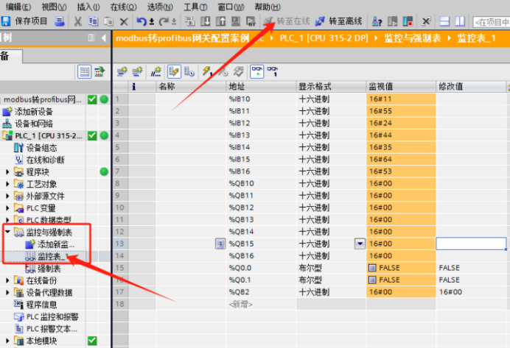Click the 监视值 column header
The height and width of the screenshot is (348, 510).
[401, 87]
